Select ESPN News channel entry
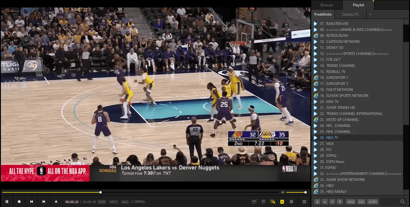This screenshot has width=410, height=207. 357,161
